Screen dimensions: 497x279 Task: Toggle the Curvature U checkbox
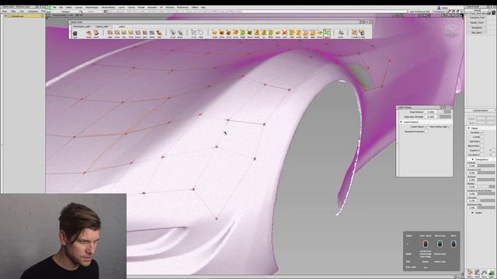[481, 155]
